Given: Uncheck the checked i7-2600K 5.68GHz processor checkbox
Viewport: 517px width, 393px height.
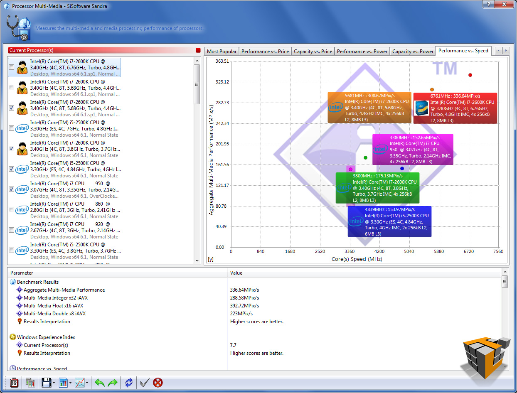Looking at the screenshot, I should point(11,108).
